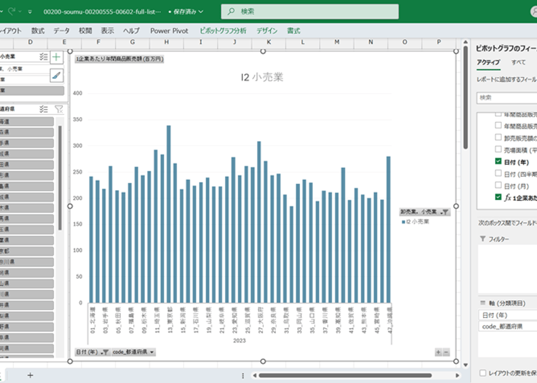Select the 京都 slicer item
This screenshot has height=383, width=537.
(x=27, y=251)
